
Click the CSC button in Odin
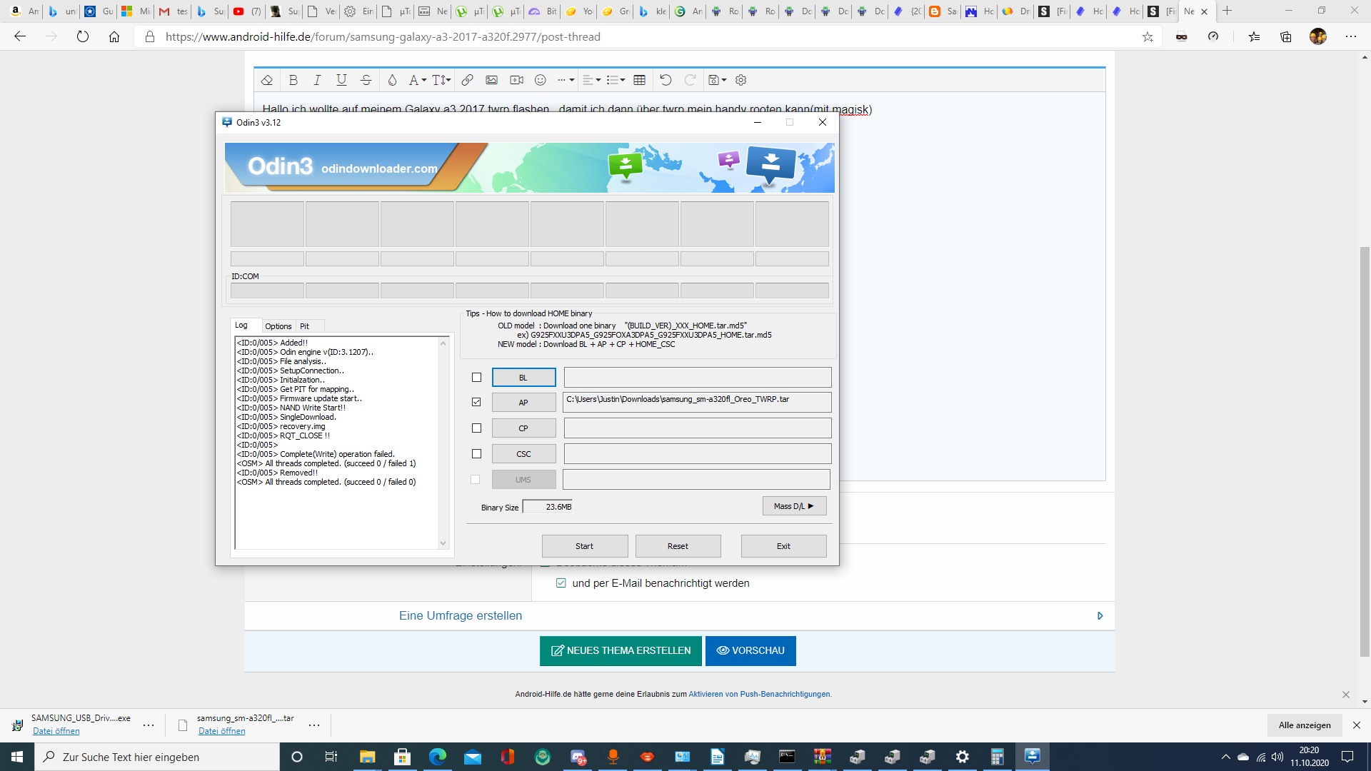[x=523, y=454]
